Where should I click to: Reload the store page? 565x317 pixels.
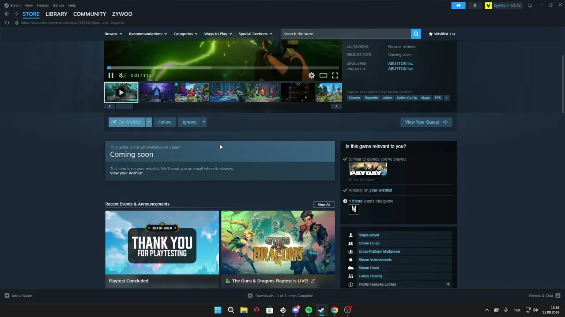[x=7, y=22]
